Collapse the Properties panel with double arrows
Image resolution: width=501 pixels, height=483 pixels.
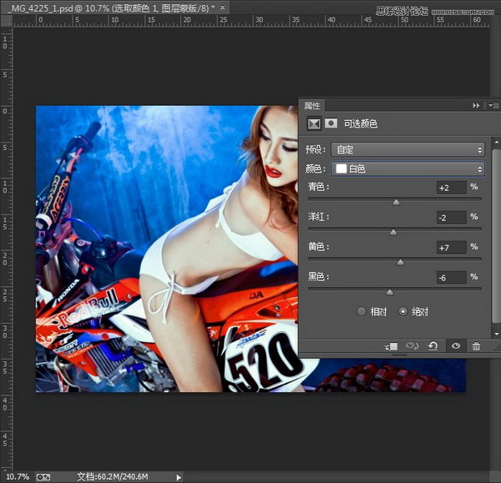point(476,106)
